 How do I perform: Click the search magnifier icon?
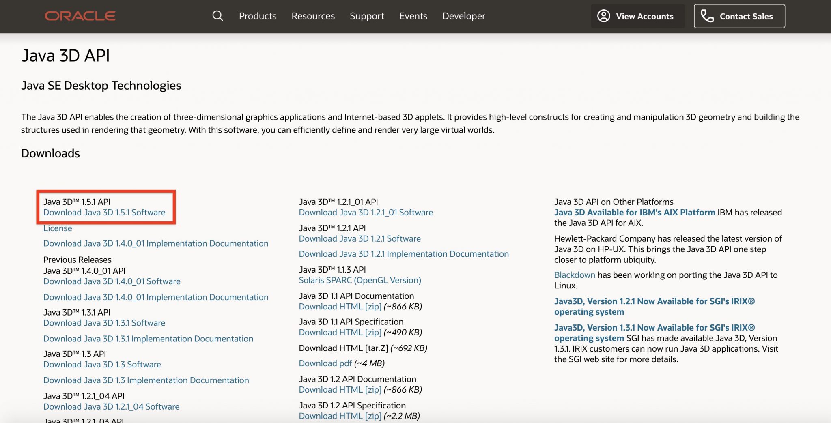[217, 16]
